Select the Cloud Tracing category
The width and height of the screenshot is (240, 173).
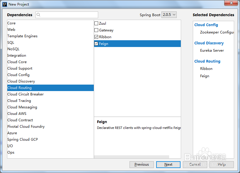(x=50, y=101)
